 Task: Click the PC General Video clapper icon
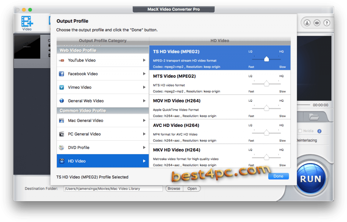(x=61, y=134)
